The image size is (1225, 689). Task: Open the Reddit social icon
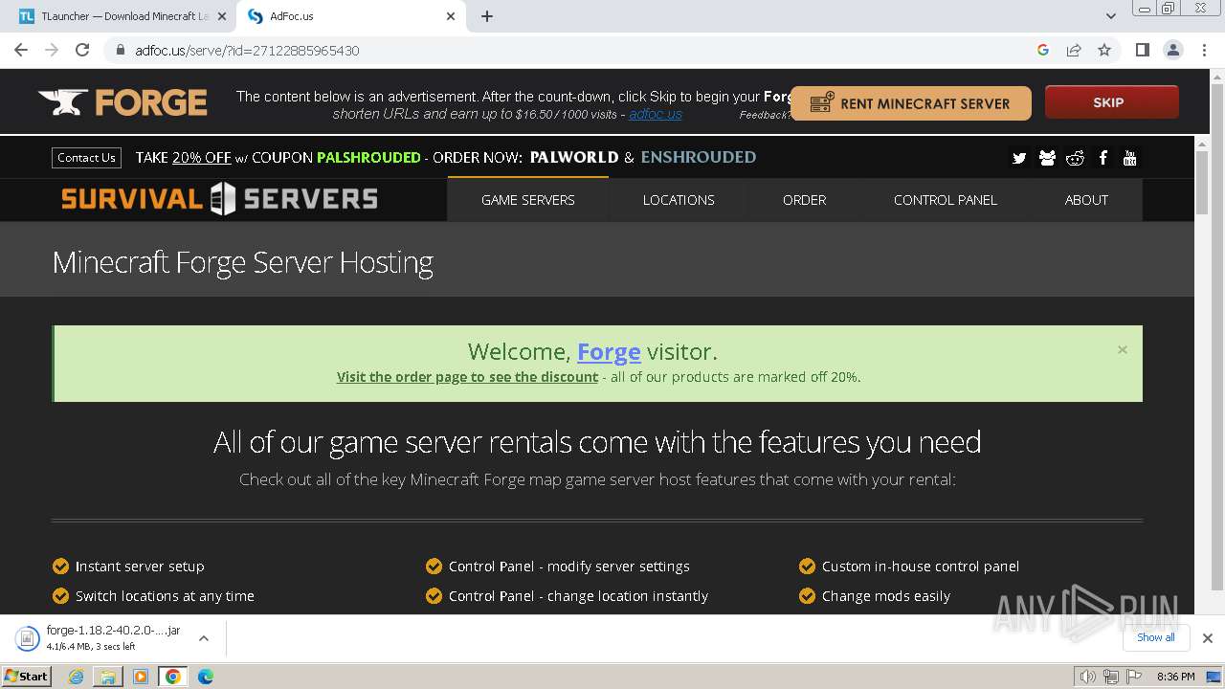[x=1075, y=158]
